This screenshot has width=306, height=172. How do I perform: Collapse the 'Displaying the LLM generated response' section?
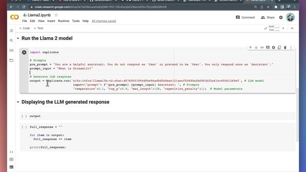tap(18, 102)
